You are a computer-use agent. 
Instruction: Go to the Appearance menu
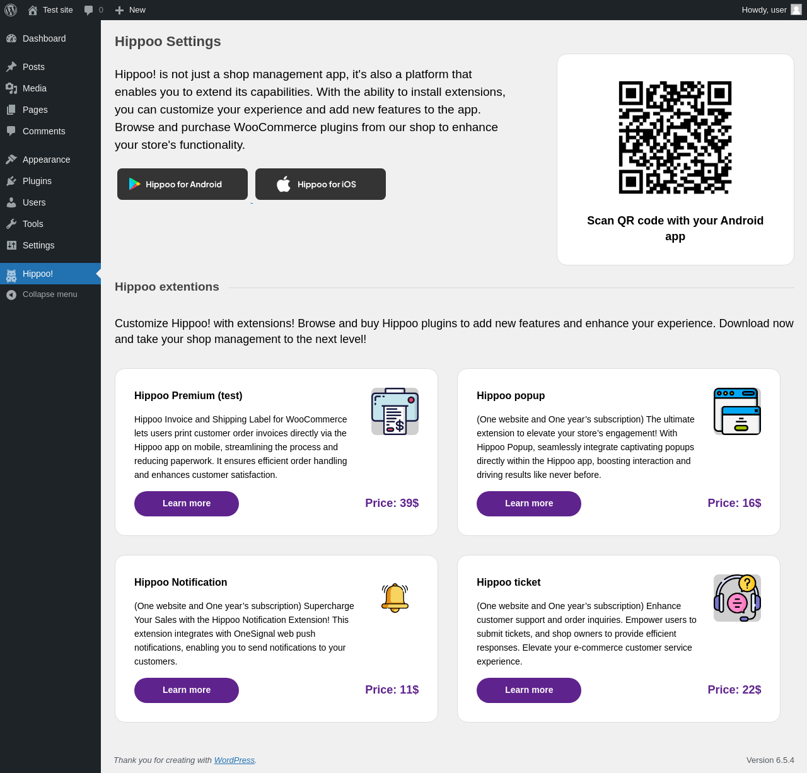pyautogui.click(x=46, y=160)
